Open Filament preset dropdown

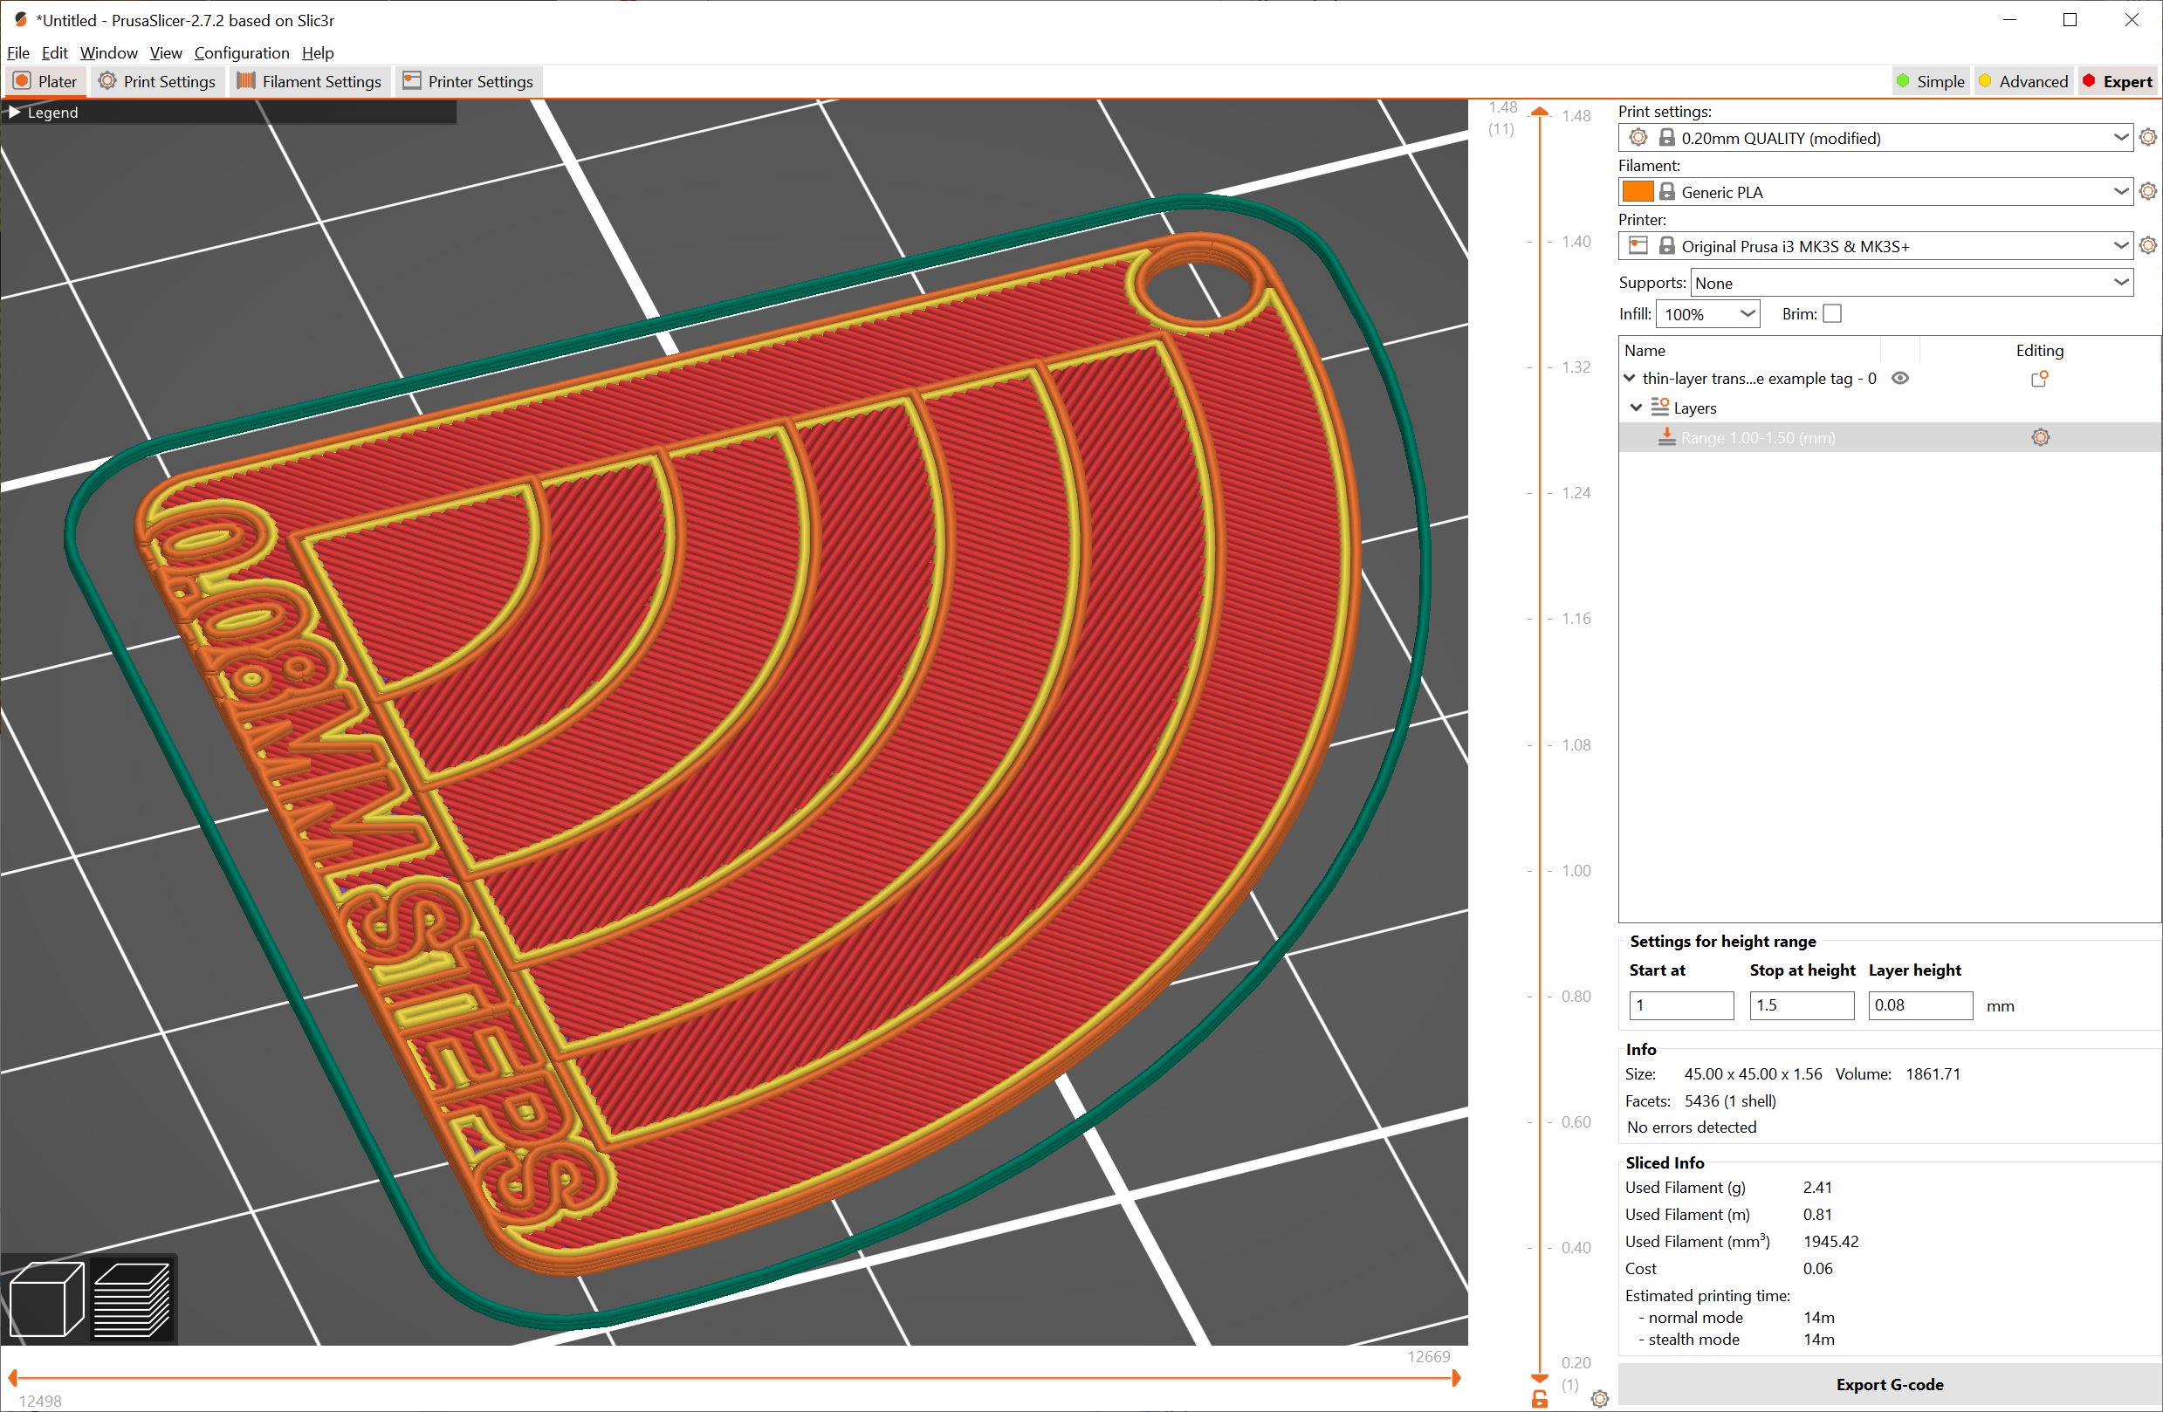pyautogui.click(x=2120, y=191)
